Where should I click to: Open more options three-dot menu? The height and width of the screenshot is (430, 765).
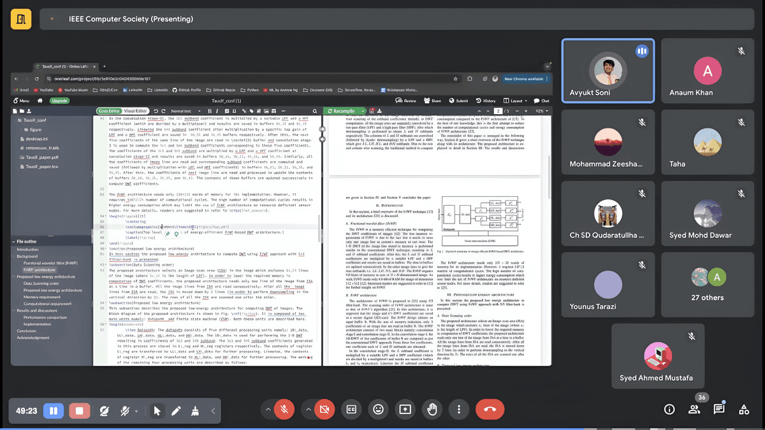pyautogui.click(x=459, y=410)
